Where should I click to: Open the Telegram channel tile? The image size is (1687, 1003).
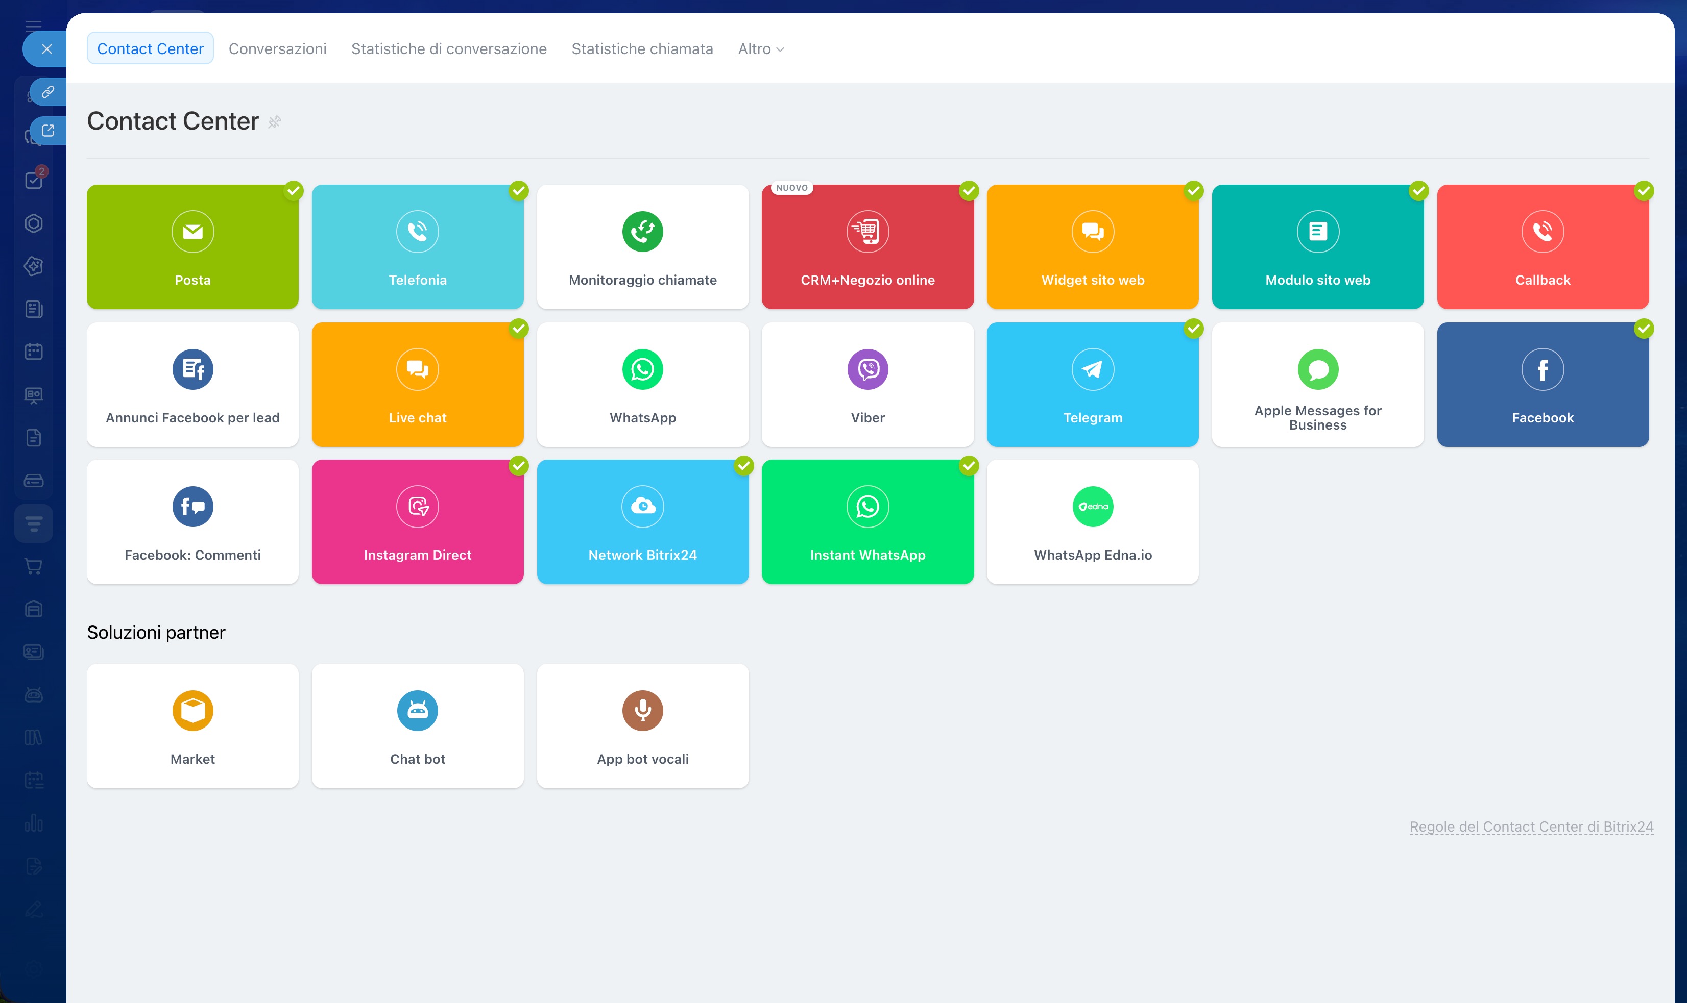click(1093, 385)
